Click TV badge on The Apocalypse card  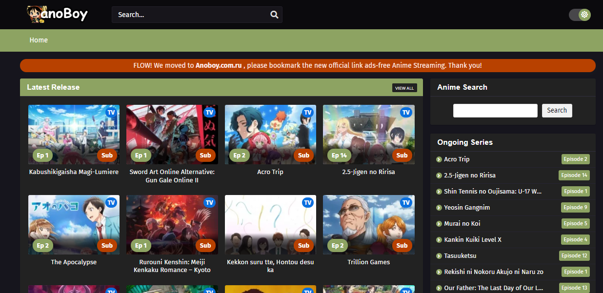pyautogui.click(x=111, y=203)
